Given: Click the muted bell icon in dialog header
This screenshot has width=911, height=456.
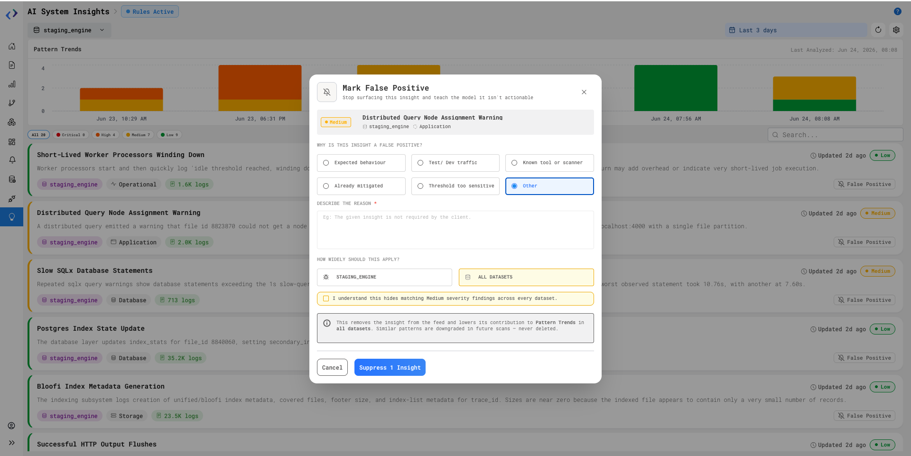Looking at the screenshot, I should (327, 92).
